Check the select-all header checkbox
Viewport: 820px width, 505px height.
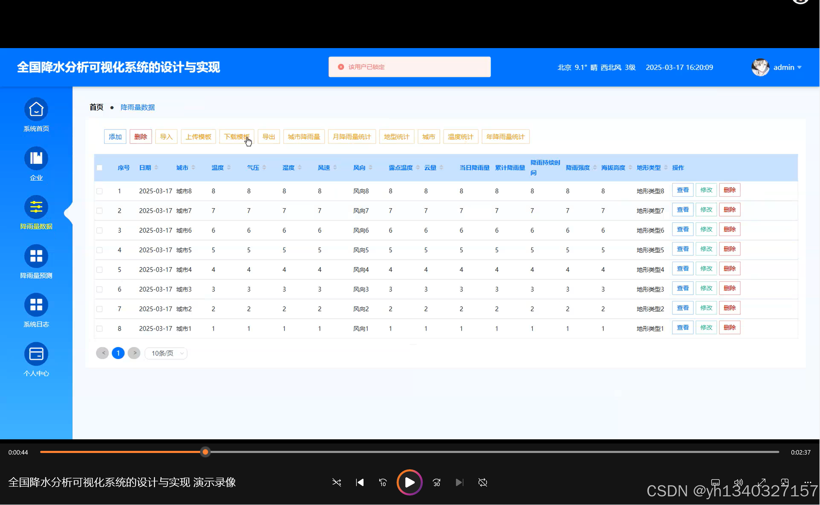pos(100,168)
